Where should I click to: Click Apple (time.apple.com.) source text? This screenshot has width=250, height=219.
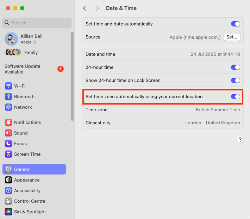click(x=195, y=37)
